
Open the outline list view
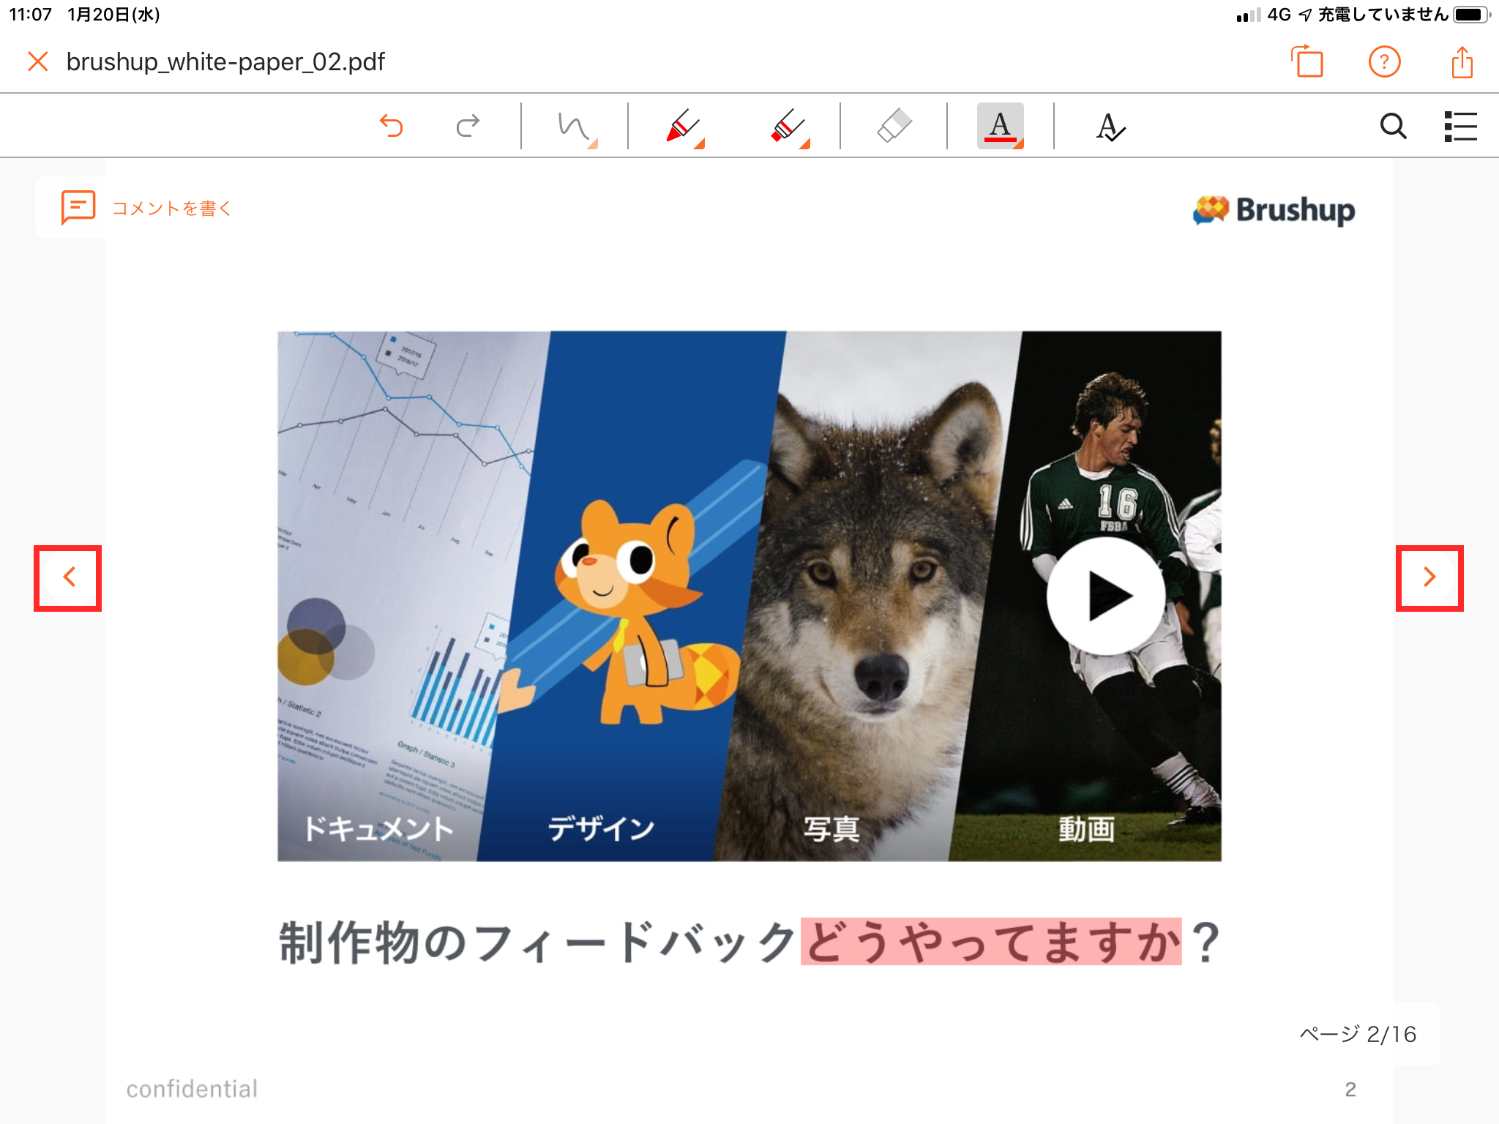point(1459,126)
